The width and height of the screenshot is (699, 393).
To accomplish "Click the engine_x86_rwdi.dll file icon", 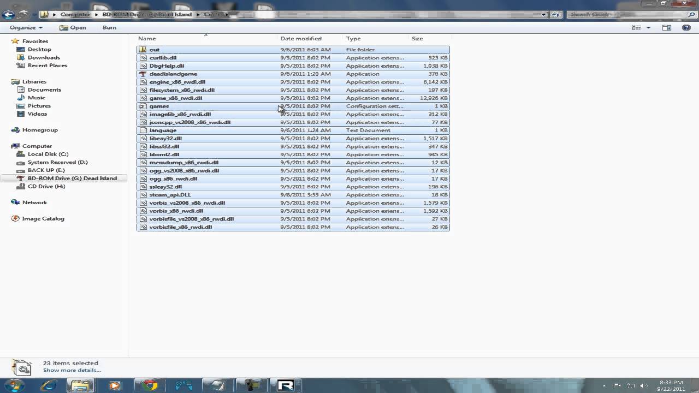I will [x=143, y=82].
